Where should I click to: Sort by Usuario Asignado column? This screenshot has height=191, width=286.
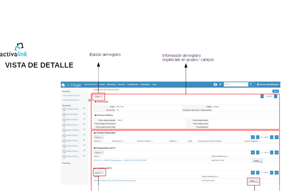(252, 141)
